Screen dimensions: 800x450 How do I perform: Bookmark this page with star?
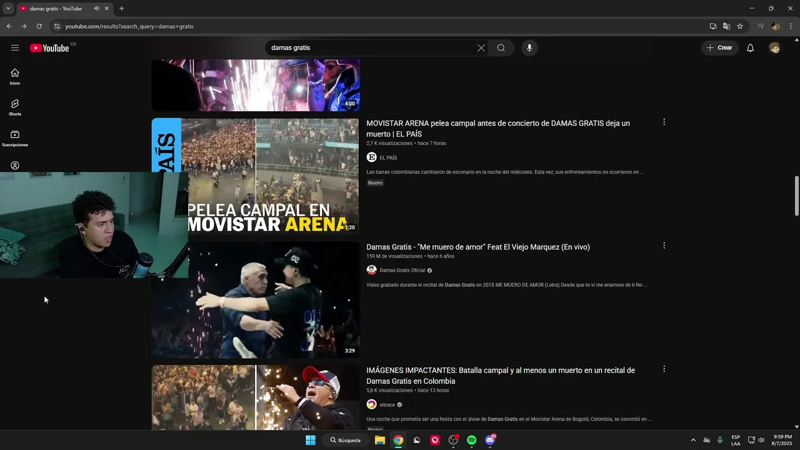tap(740, 26)
